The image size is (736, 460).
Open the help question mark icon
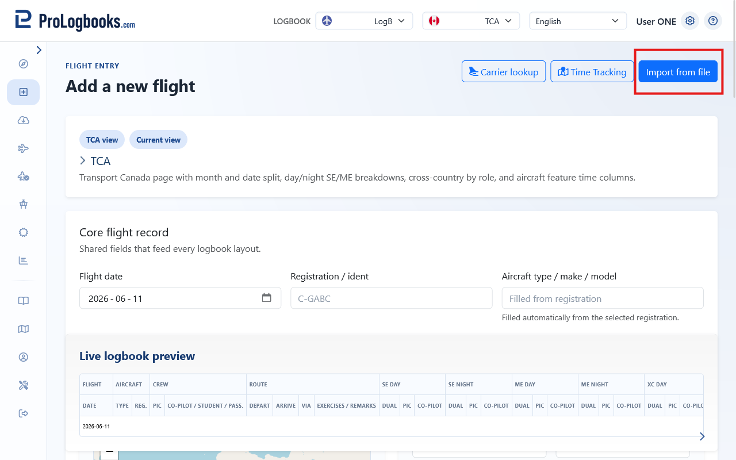click(x=713, y=21)
